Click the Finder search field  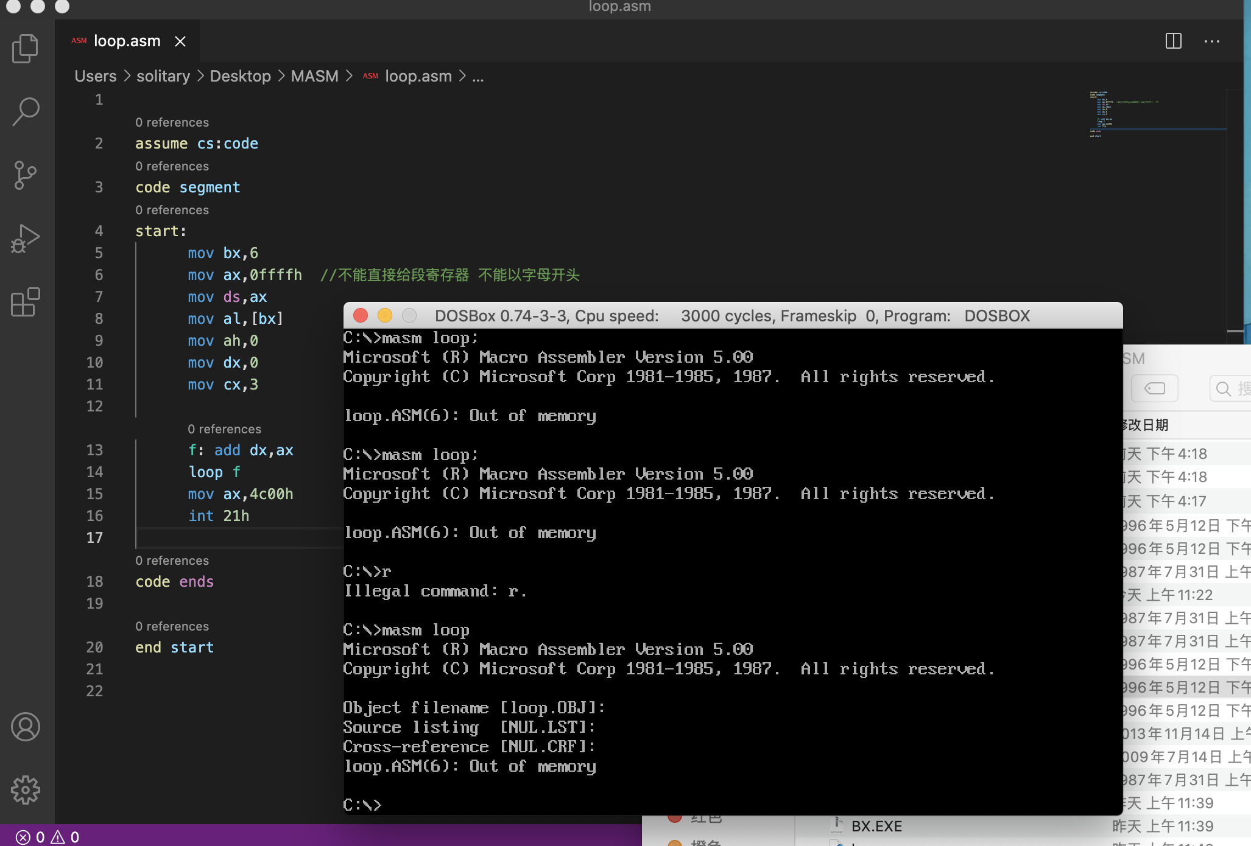click(1230, 388)
